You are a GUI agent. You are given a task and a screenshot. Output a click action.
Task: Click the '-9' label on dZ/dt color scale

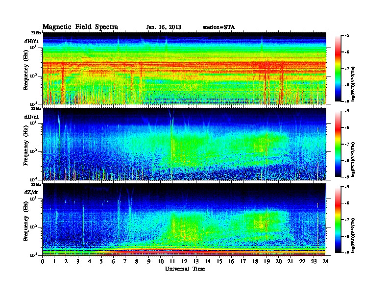pos(346,252)
